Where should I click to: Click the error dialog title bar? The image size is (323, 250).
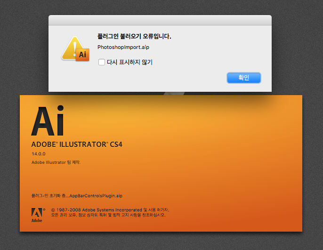[x=160, y=20]
